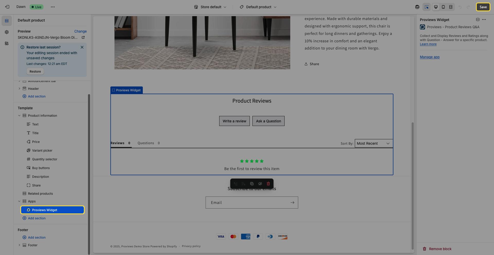Viewport: 494px width, 255px height.
Task: Switch to mobile preview icon
Action: coord(443,7)
